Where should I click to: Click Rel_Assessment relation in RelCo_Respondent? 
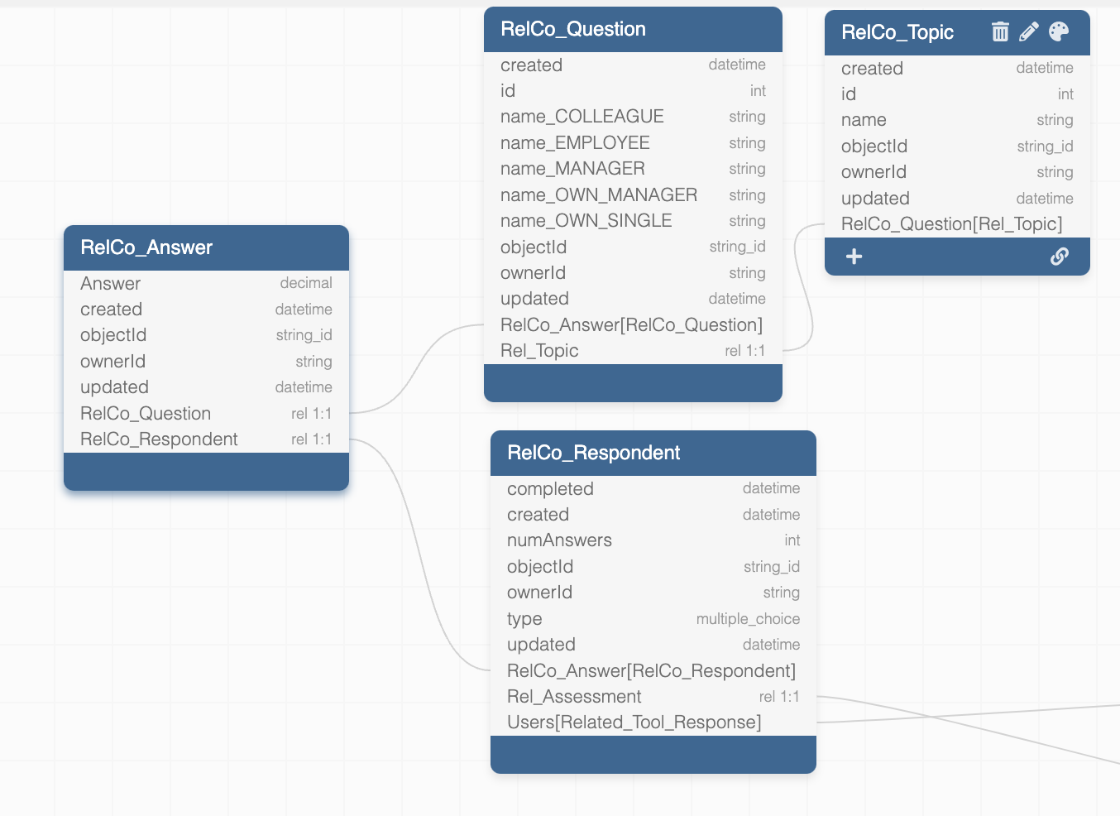coord(653,697)
